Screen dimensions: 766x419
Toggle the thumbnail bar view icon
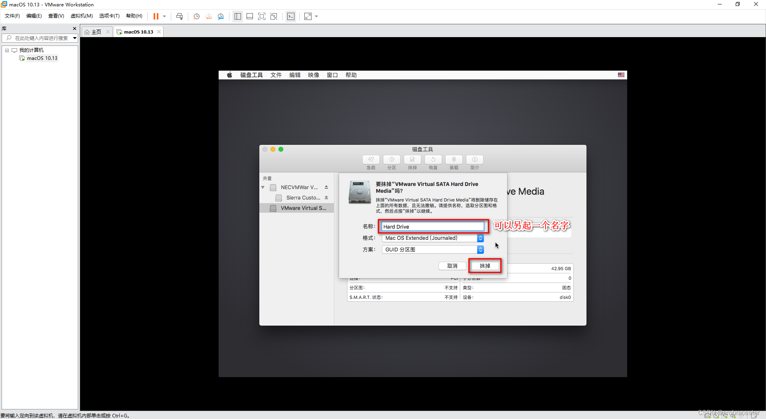[x=250, y=16]
